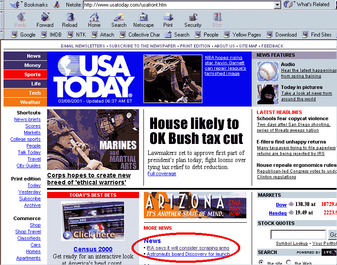Click the Today in pictures thumbnail

pos(268,95)
